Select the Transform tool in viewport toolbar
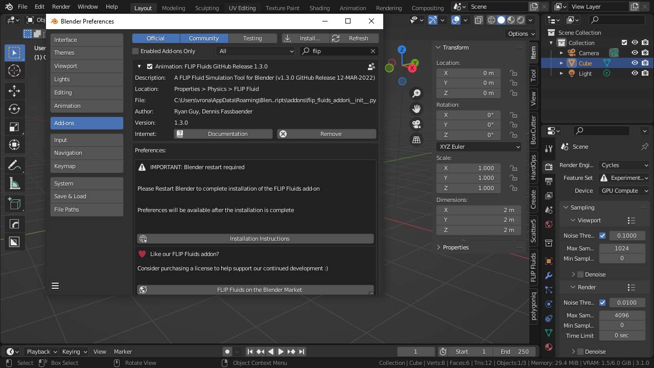Screen dimensions: 654x368 tap(14, 145)
